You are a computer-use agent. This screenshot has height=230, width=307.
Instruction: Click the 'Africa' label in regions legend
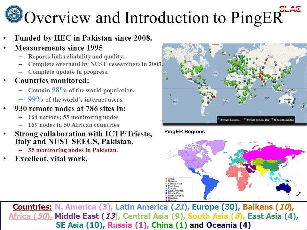[171, 179]
